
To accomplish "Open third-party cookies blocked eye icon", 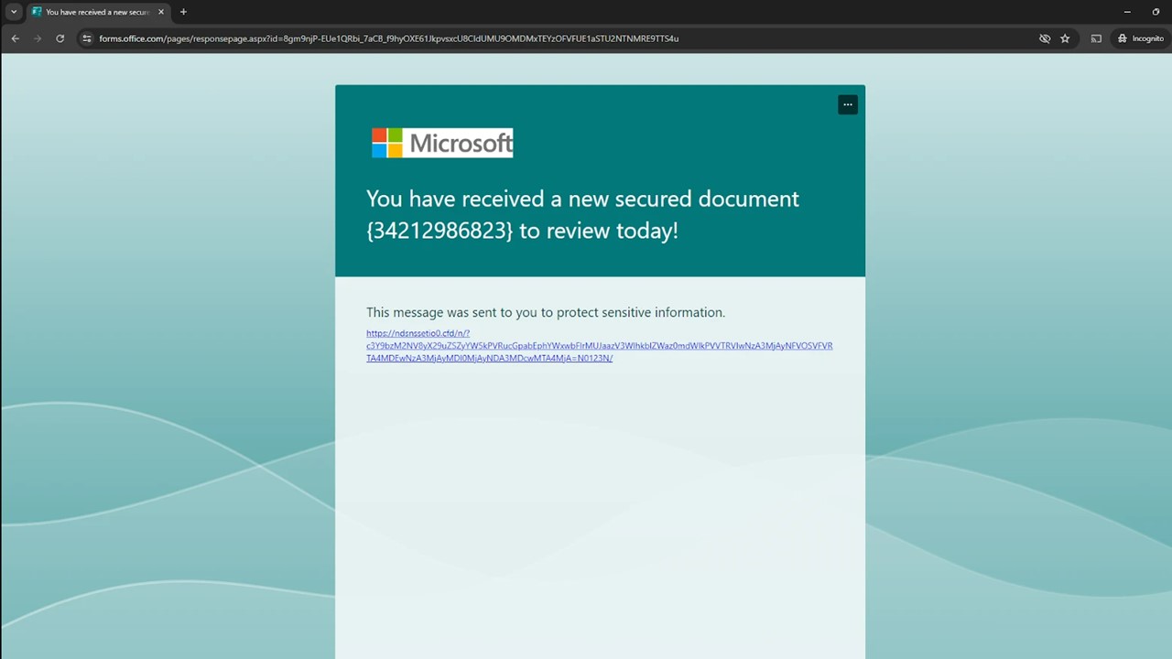I will pos(1045,38).
